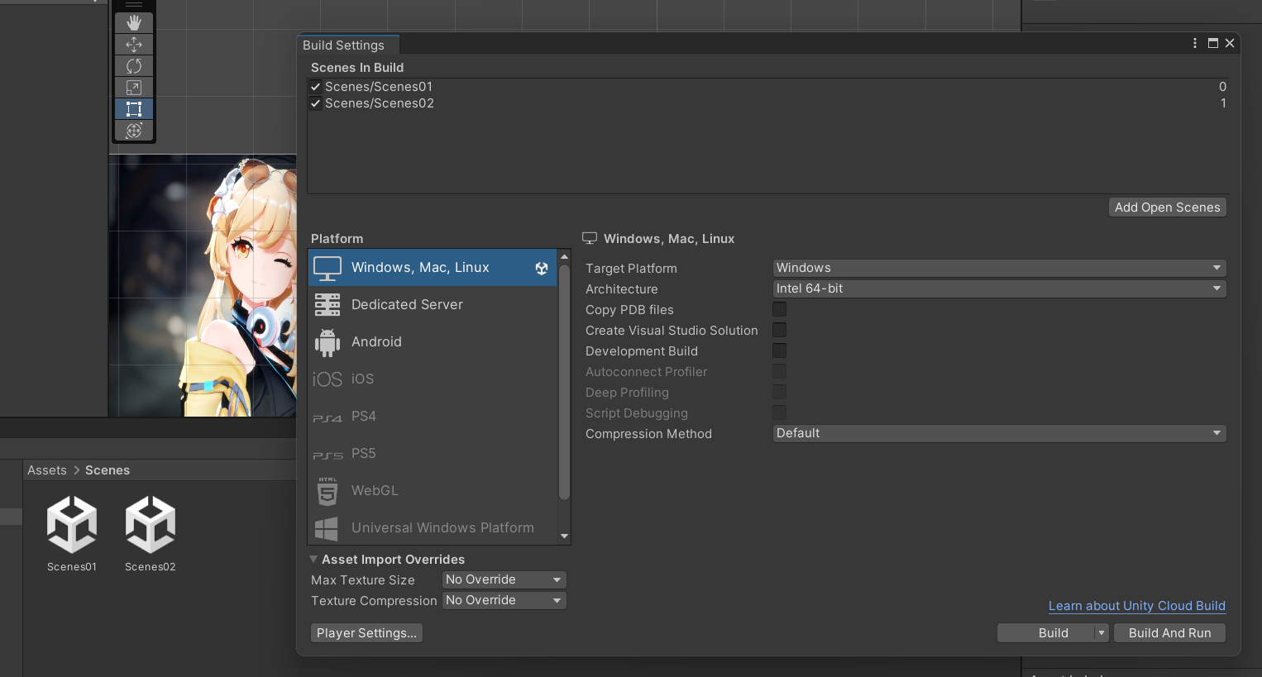
Task: Open Compression Method dropdown
Action: (x=999, y=433)
